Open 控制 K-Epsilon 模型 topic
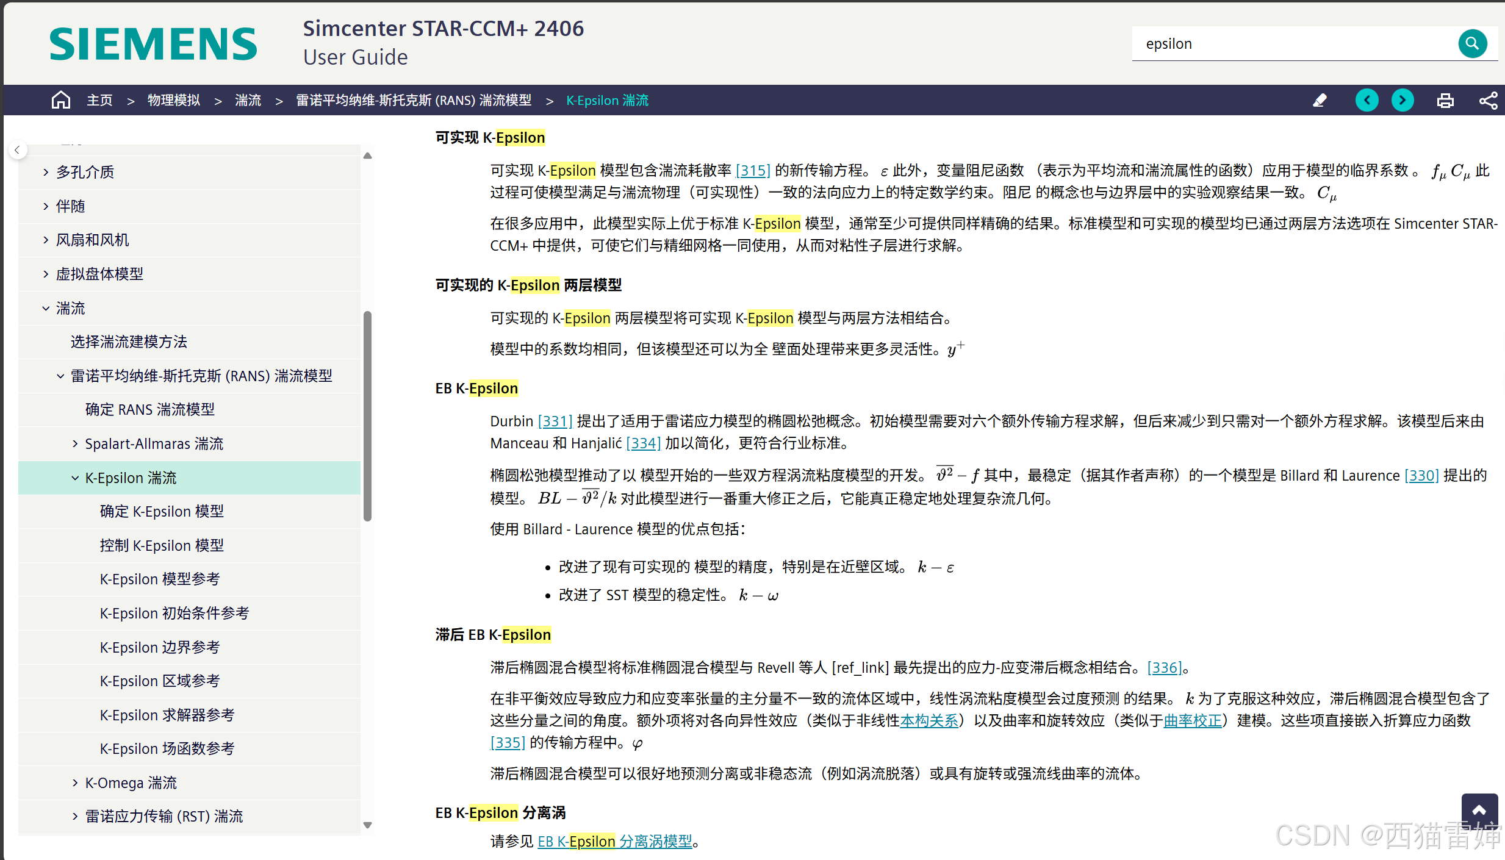Viewport: 1505px width, 860px height. 162,545
